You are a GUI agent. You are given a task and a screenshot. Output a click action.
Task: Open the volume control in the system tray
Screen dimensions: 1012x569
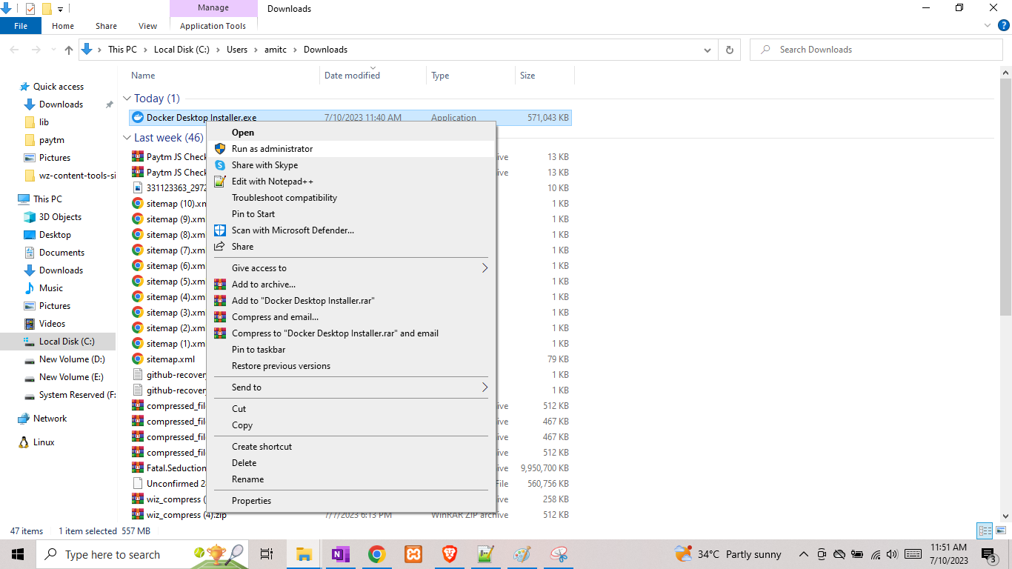(892, 553)
